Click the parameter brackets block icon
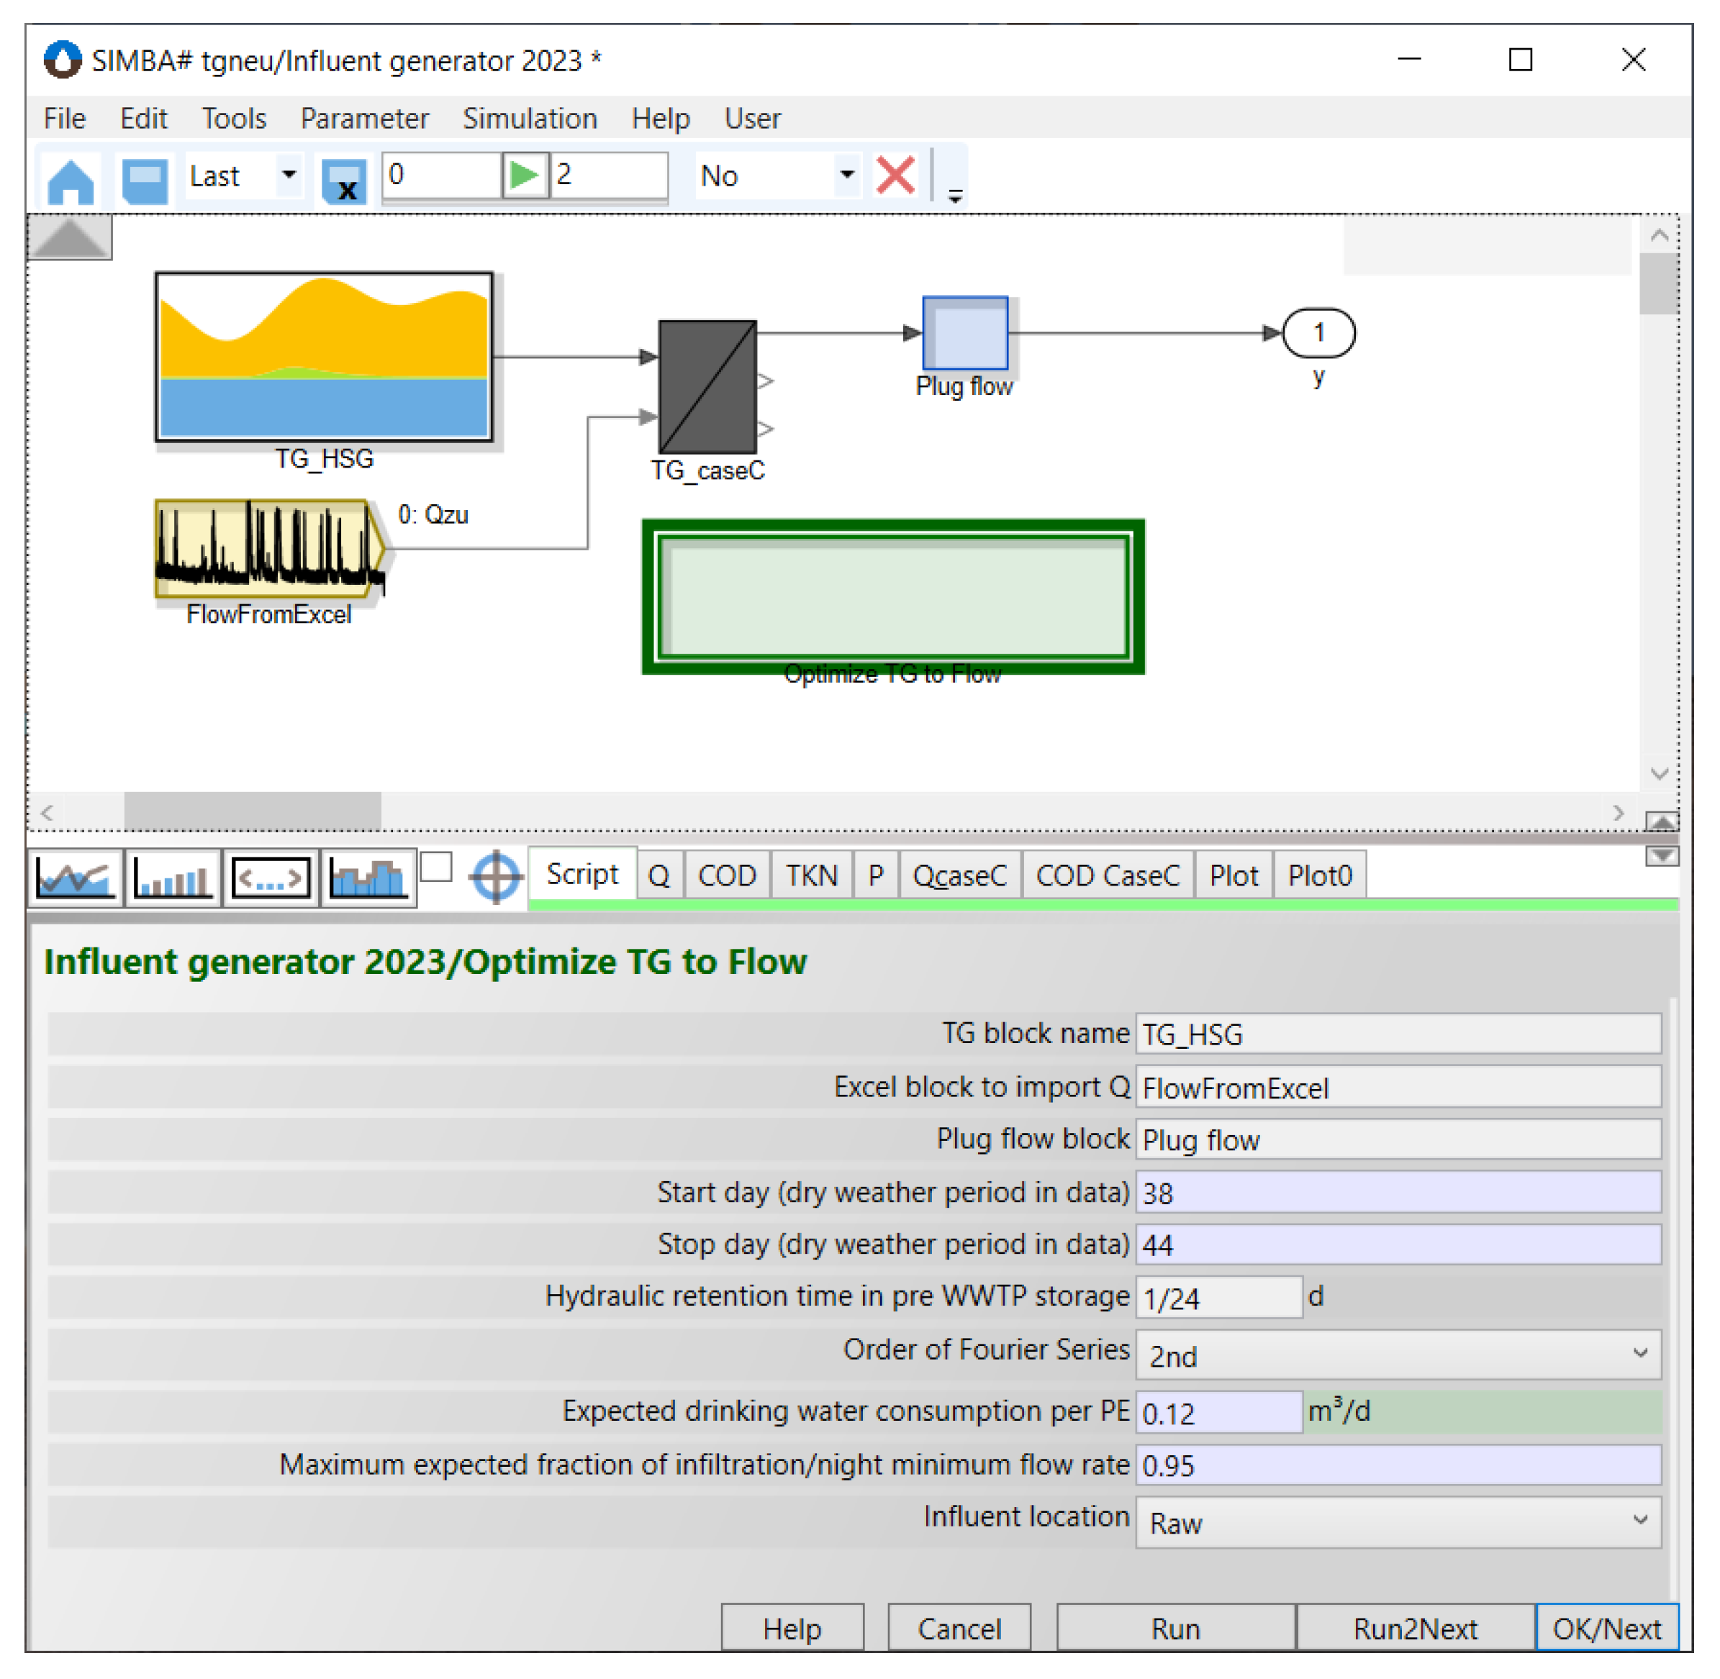 click(271, 878)
